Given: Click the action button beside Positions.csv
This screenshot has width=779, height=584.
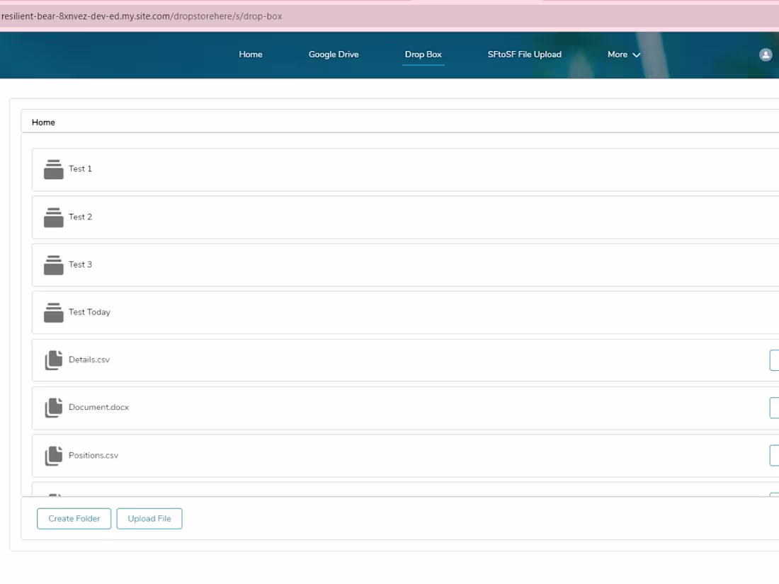Looking at the screenshot, I should coord(775,455).
